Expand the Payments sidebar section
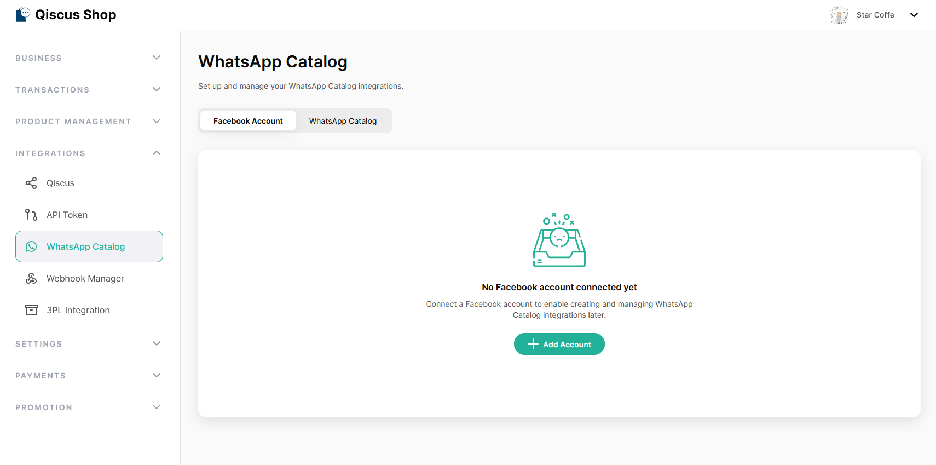This screenshot has width=936, height=465. coord(157,375)
